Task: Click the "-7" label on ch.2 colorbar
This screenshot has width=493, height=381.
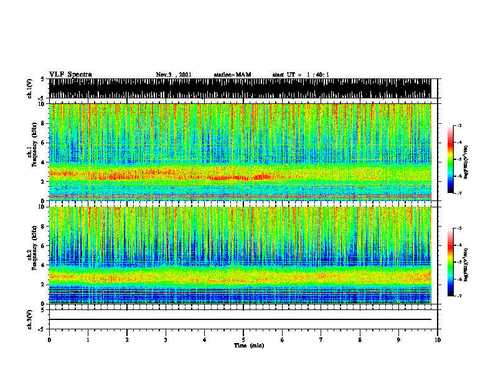Action: coord(459,296)
